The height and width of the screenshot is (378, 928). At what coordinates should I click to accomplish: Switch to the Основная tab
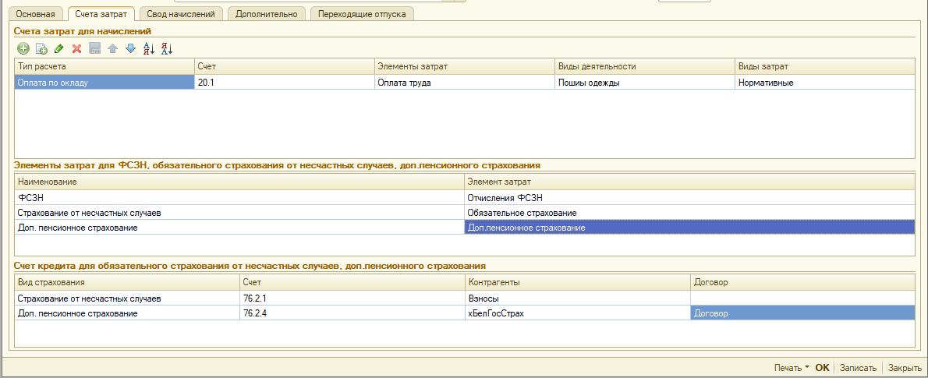[x=36, y=14]
